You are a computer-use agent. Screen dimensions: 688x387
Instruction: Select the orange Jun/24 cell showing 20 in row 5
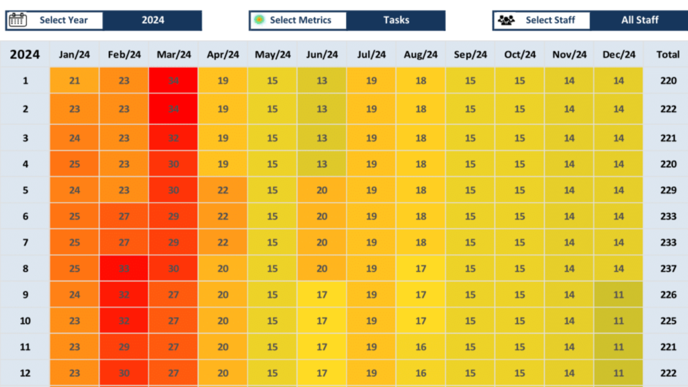tap(321, 189)
